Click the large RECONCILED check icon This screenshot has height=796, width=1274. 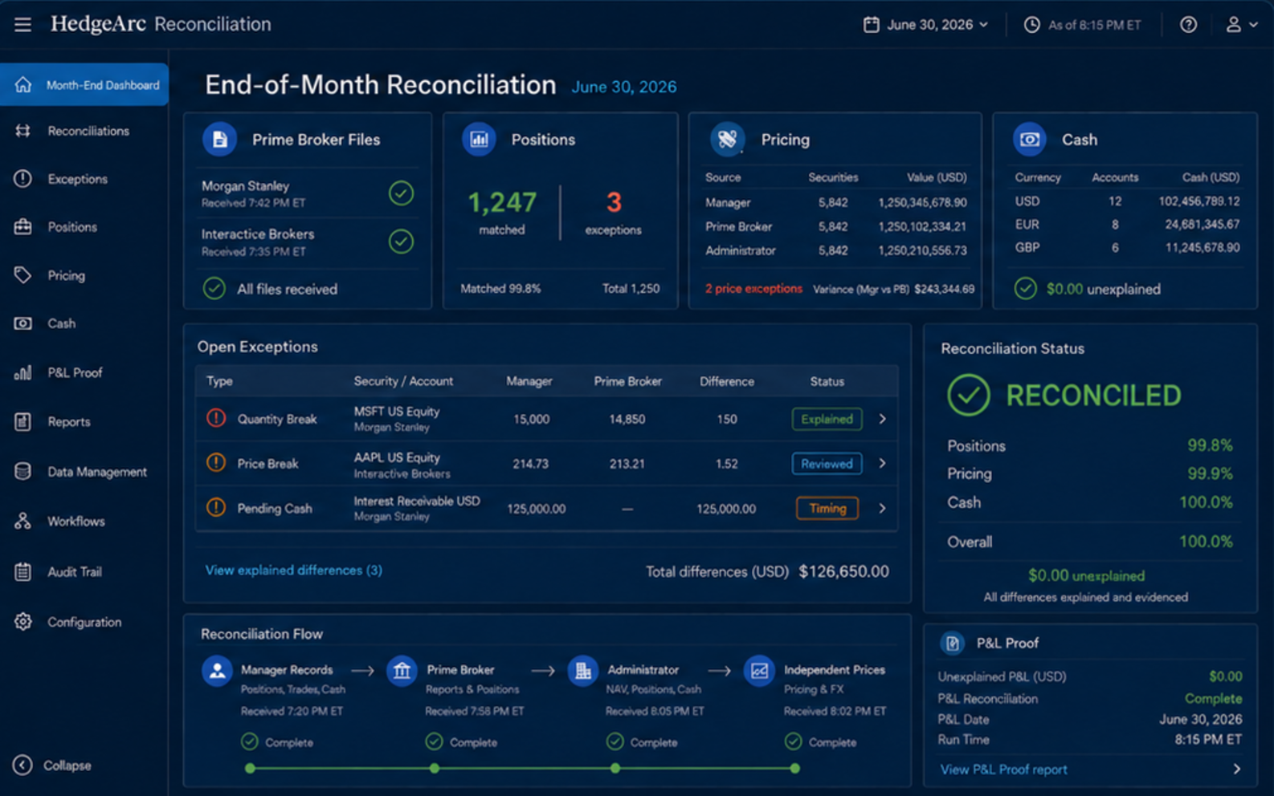969,395
